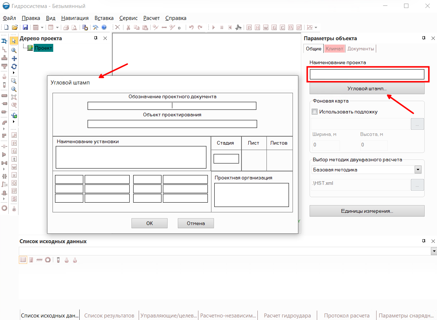Click the 'Наименование проекта' input field
437x320 pixels.
tap(367, 74)
